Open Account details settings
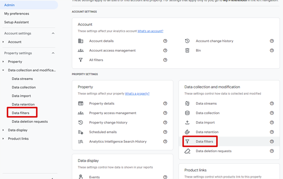 102,41
